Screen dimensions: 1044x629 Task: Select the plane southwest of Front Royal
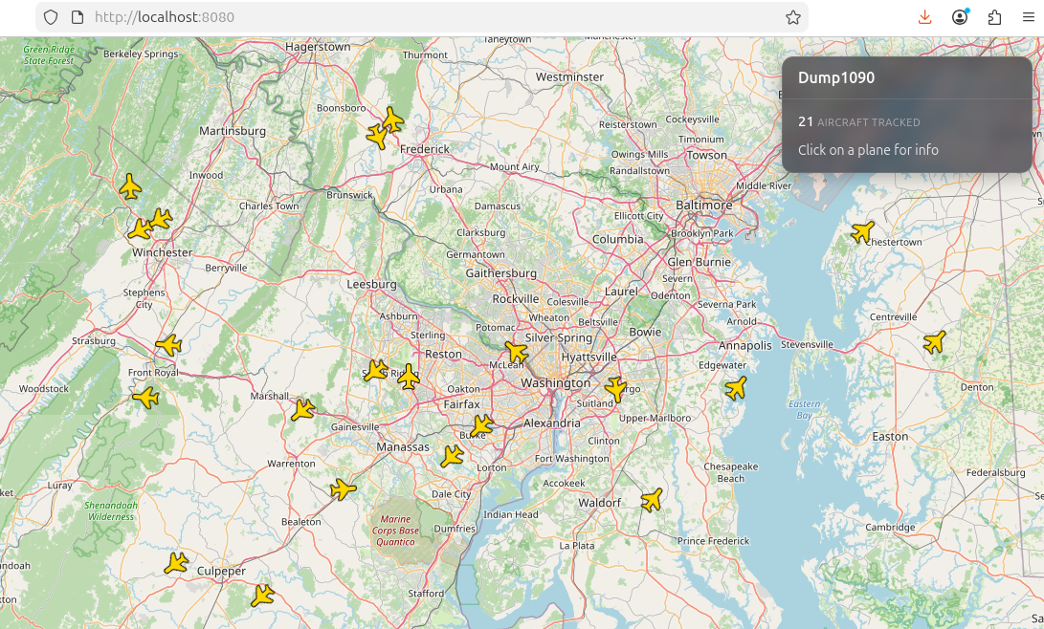pos(145,398)
